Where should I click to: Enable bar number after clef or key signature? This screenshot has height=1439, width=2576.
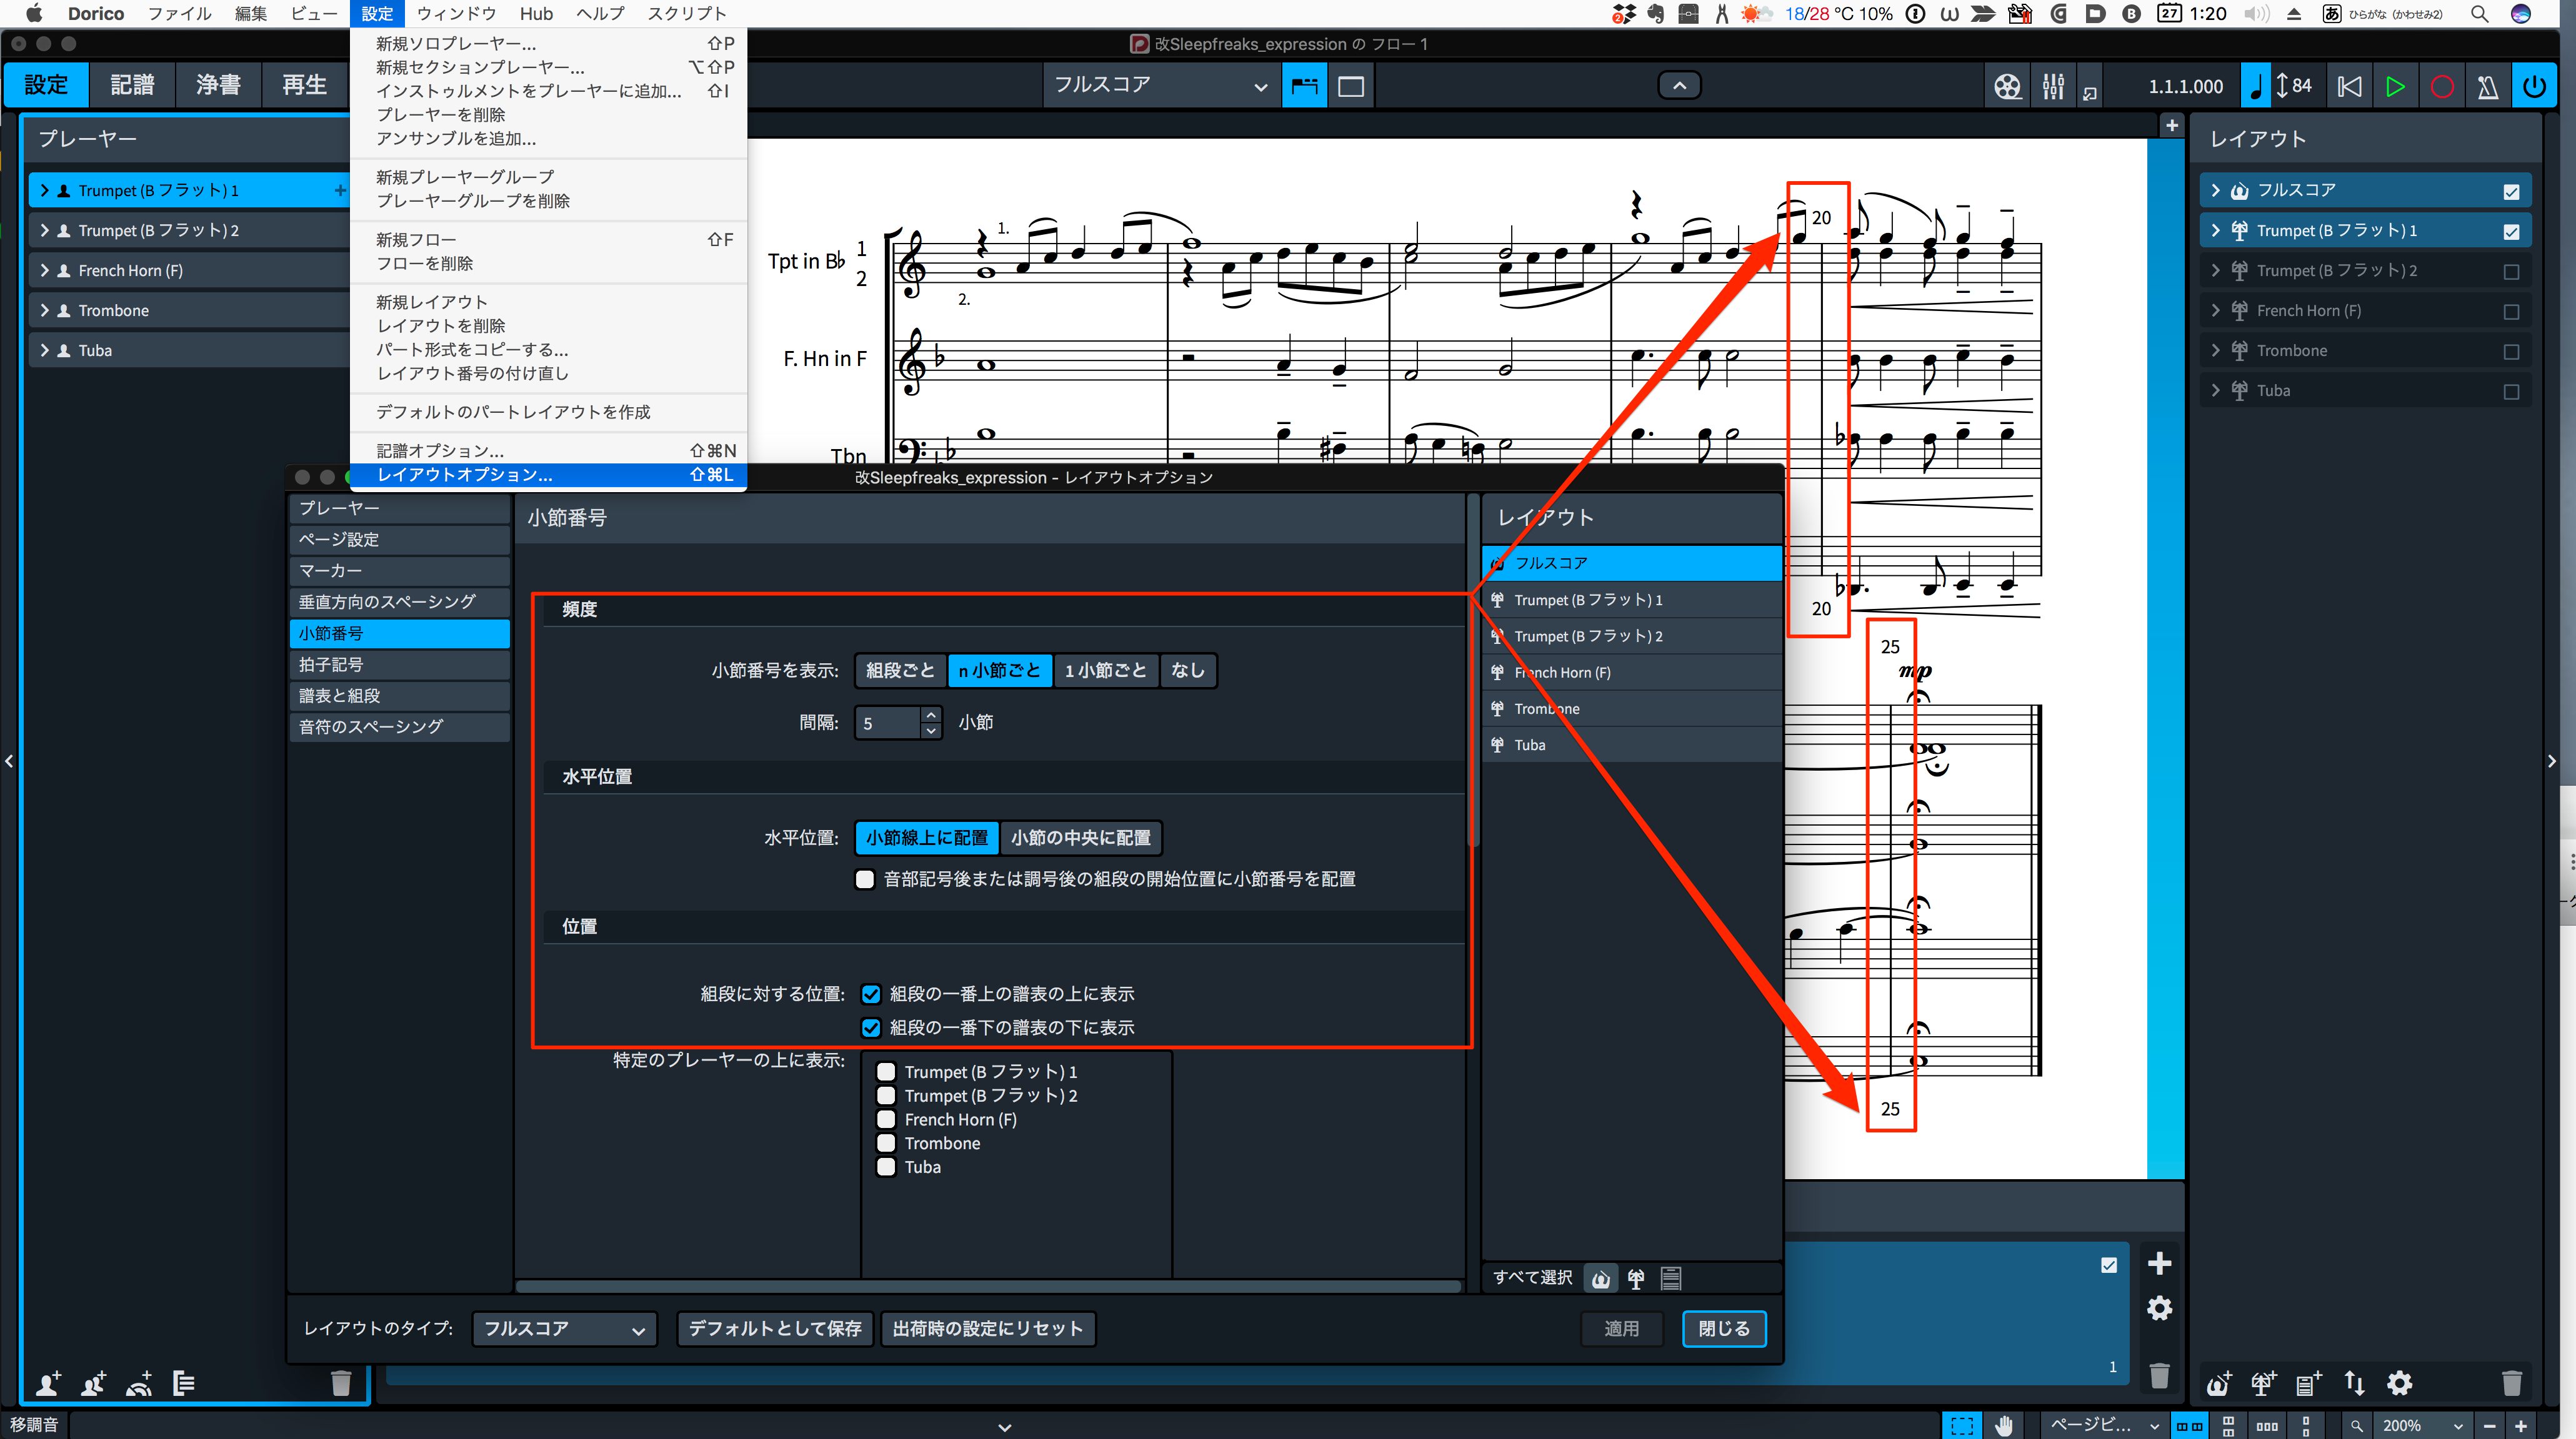[x=865, y=879]
